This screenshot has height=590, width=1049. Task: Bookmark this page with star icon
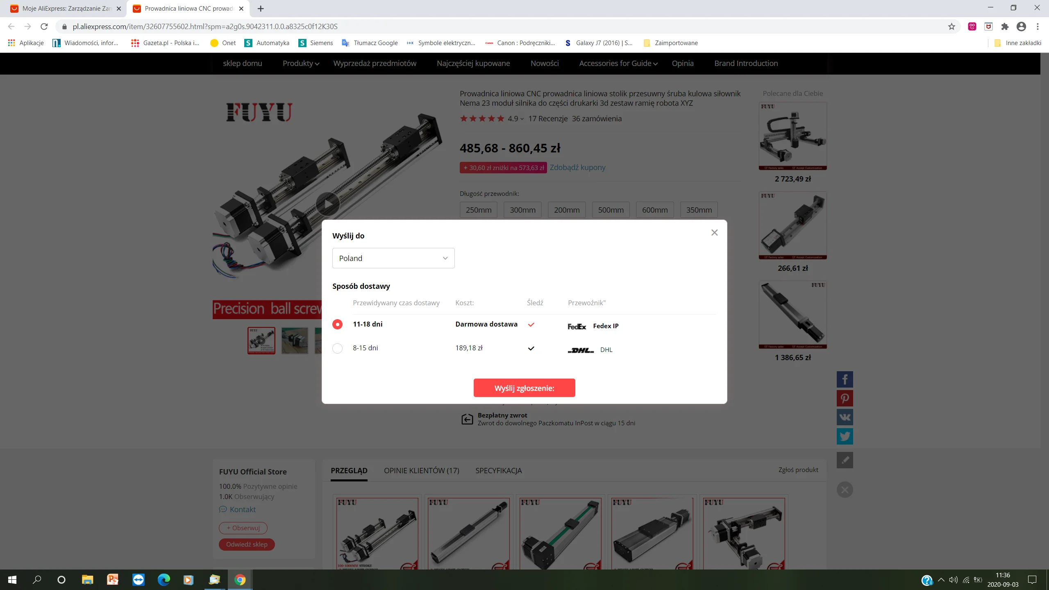[x=951, y=27]
